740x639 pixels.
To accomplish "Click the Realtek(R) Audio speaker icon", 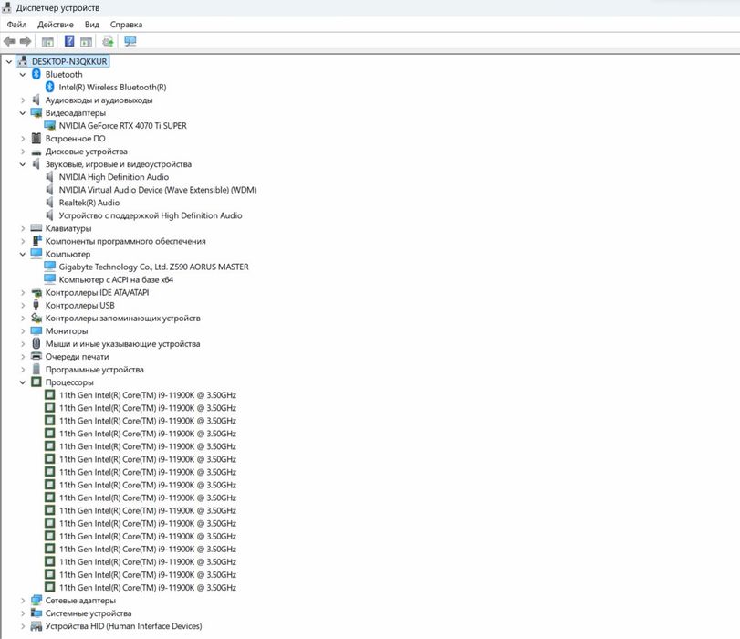I will tap(50, 202).
